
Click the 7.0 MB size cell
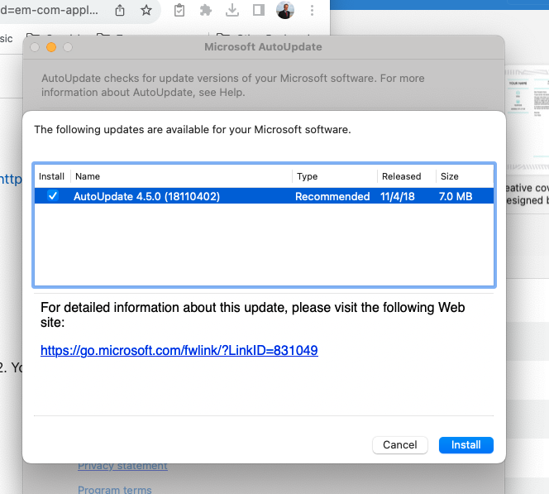click(456, 196)
